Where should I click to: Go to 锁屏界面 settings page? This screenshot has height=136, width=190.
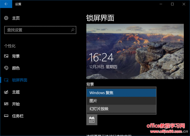tap(19, 80)
